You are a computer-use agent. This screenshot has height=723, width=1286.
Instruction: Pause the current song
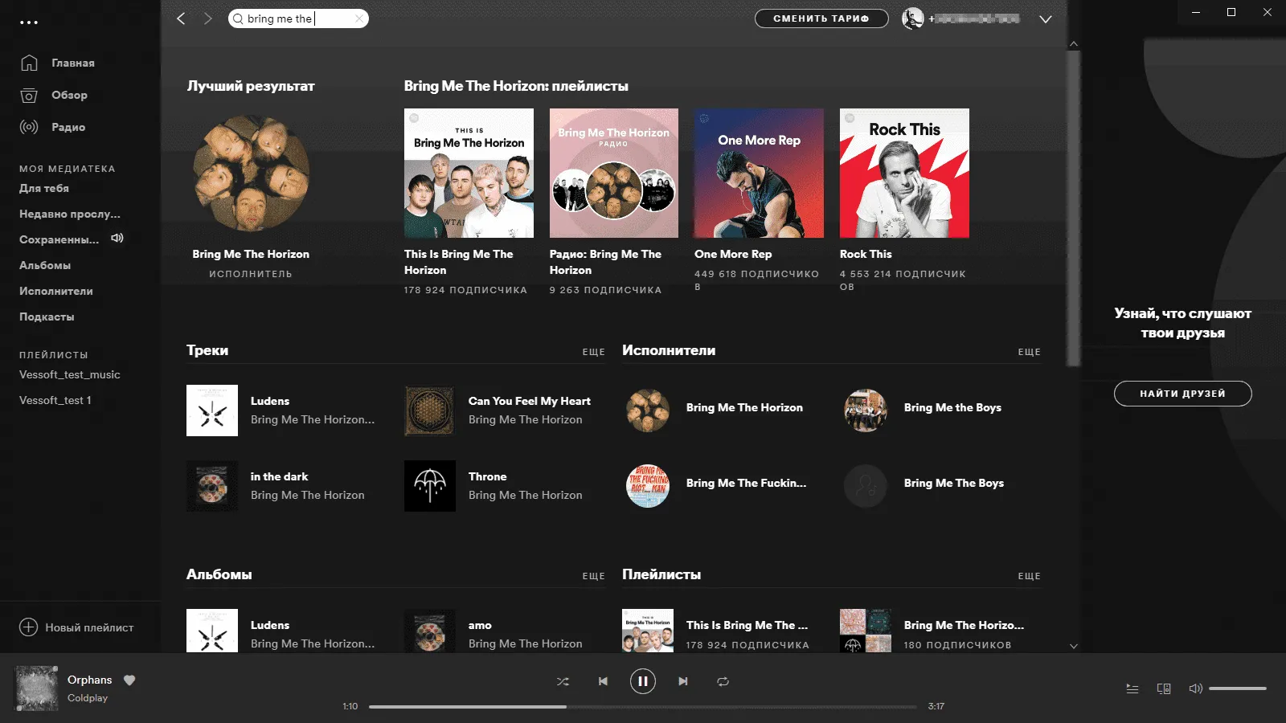coord(642,681)
